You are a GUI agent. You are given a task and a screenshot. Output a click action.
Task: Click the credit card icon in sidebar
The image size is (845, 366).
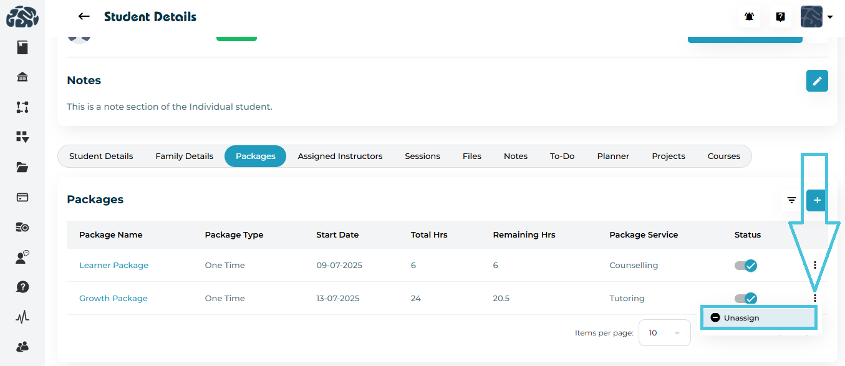click(x=22, y=197)
